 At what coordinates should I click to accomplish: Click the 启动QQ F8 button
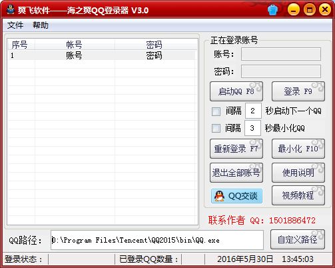point(236,91)
